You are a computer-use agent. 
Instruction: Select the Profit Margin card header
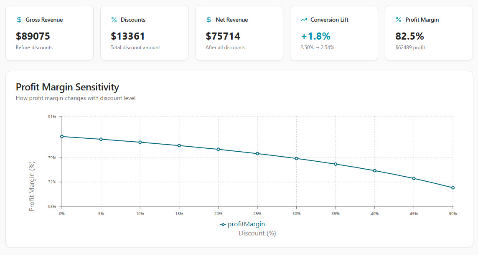[x=422, y=19]
